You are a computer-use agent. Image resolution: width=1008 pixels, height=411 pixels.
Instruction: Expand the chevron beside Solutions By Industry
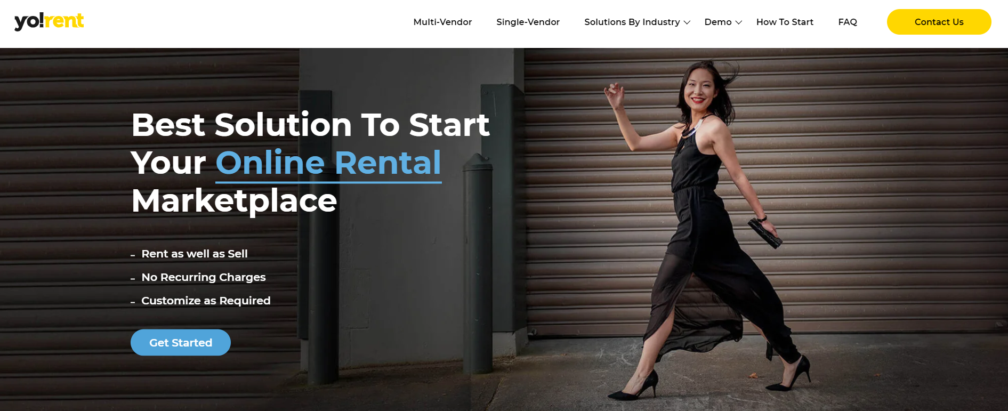tap(687, 22)
